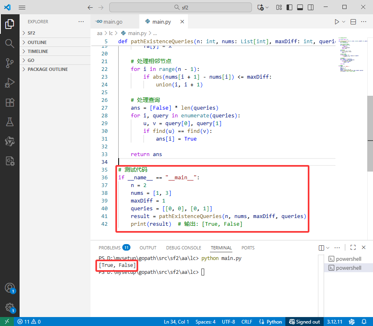Change end of line sequence CRLF
Image resolution: width=373 pixels, height=326 pixels.
pyautogui.click(x=247, y=322)
